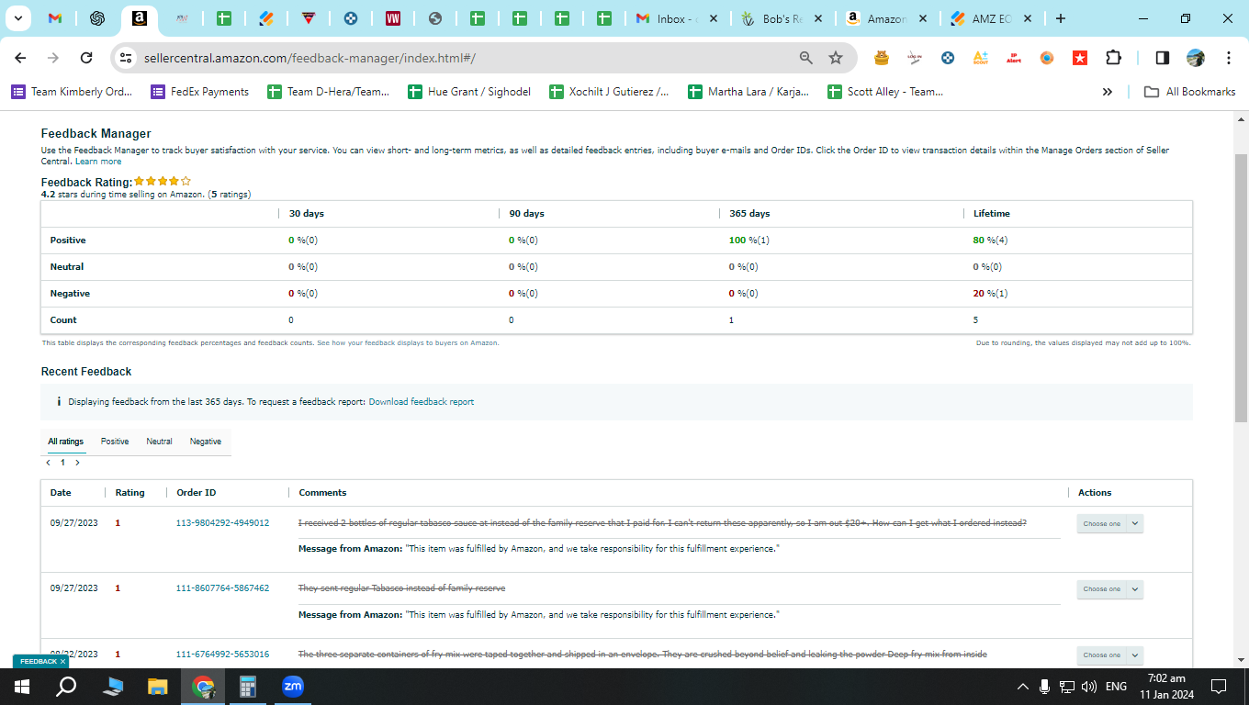Launch File Explorer from the taskbar
Viewport: 1249px width, 705px height.
(x=158, y=687)
